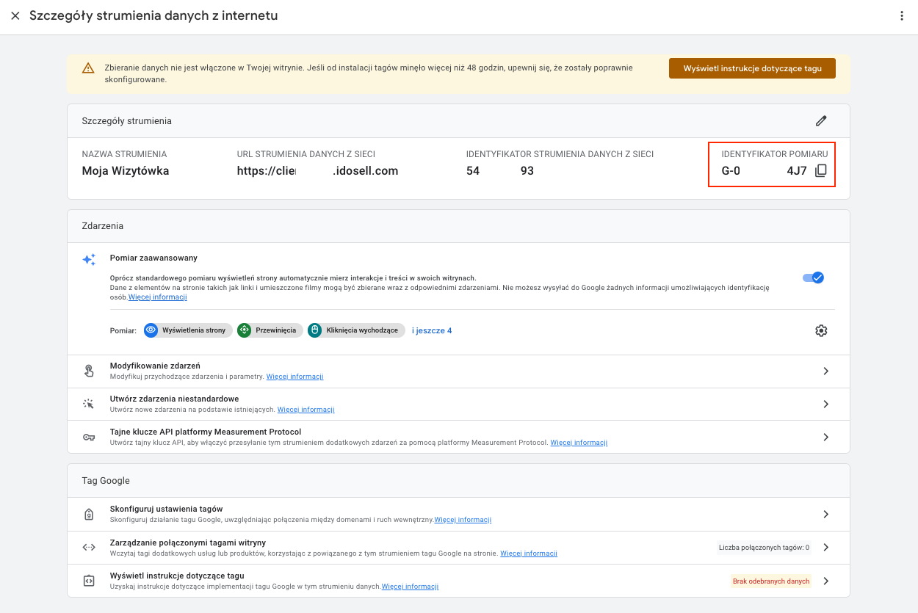This screenshot has height=613, width=918.
Task: Expand Wyświetl instrukcje dotyczące tagu row chevron
Action: [826, 581]
